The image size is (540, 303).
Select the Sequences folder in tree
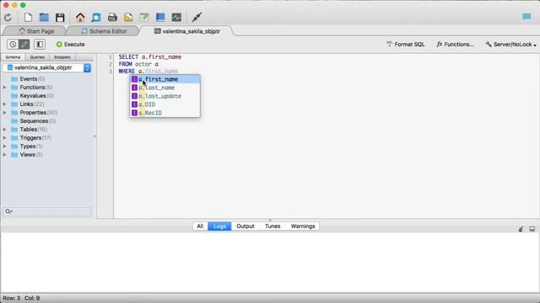click(x=33, y=121)
